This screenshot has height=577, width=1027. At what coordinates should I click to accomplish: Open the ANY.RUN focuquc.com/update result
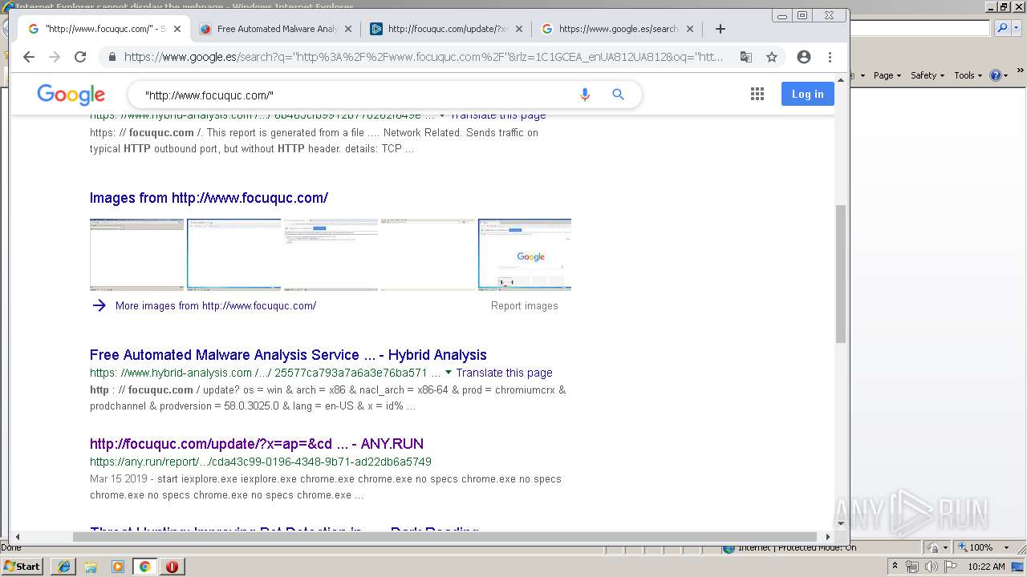[x=257, y=444]
